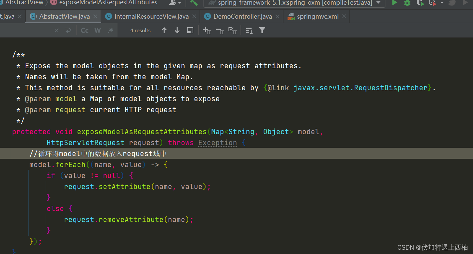The height and width of the screenshot is (254, 473).
Task: Toggle Match Case (Cc) in the find bar
Action: (85, 30)
